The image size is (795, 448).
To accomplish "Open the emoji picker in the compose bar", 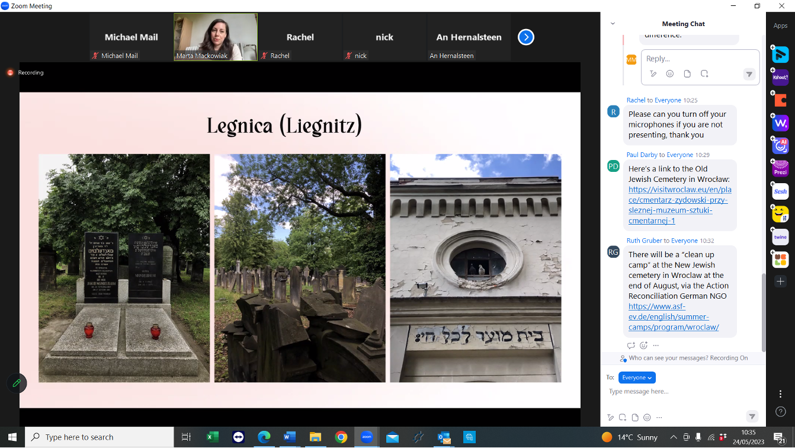I will click(647, 417).
